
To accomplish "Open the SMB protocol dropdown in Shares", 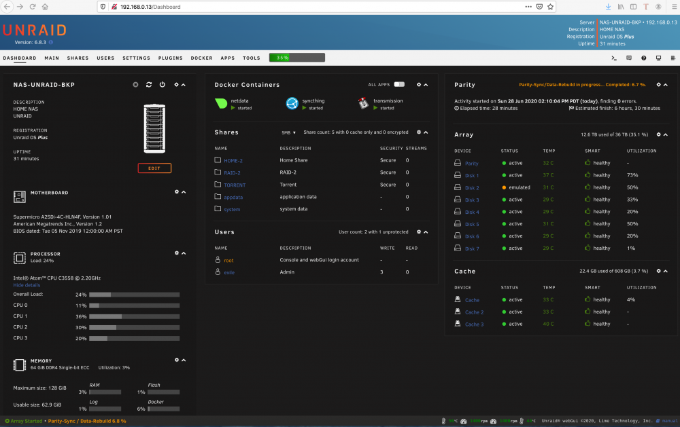I will 288,132.
